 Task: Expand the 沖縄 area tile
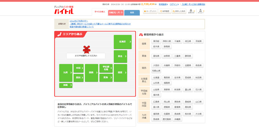point(66,85)
